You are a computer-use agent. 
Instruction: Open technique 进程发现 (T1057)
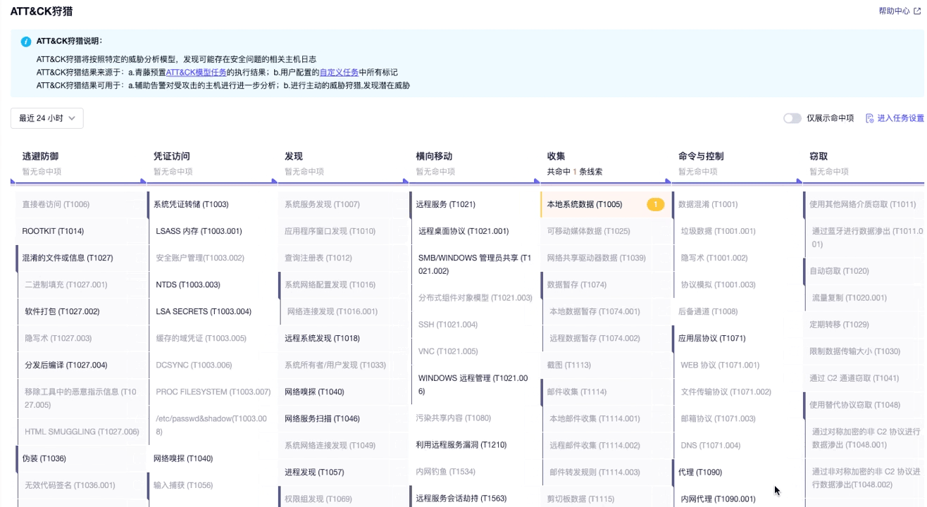pos(314,472)
